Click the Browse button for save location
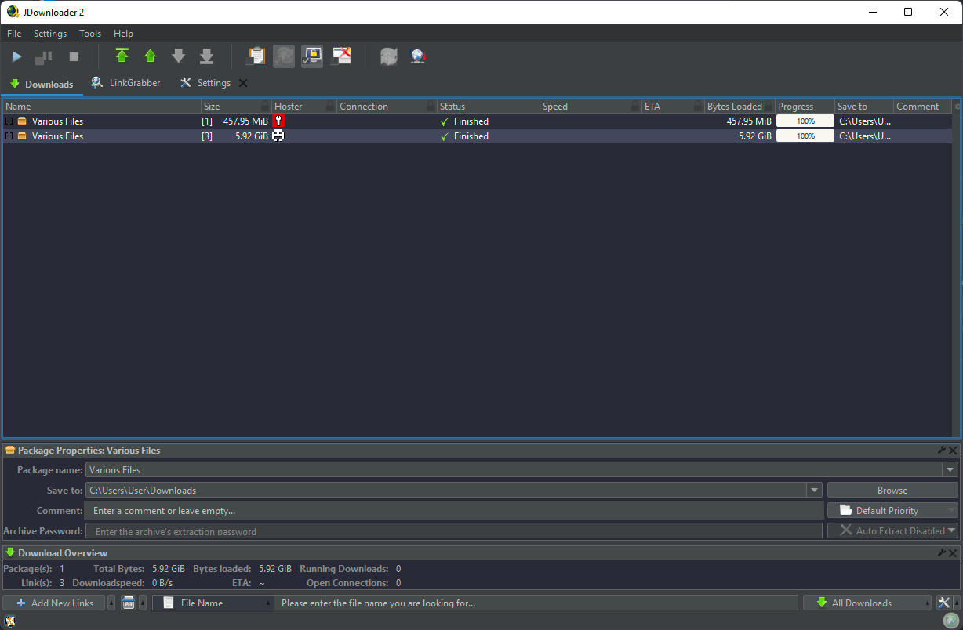 click(892, 490)
